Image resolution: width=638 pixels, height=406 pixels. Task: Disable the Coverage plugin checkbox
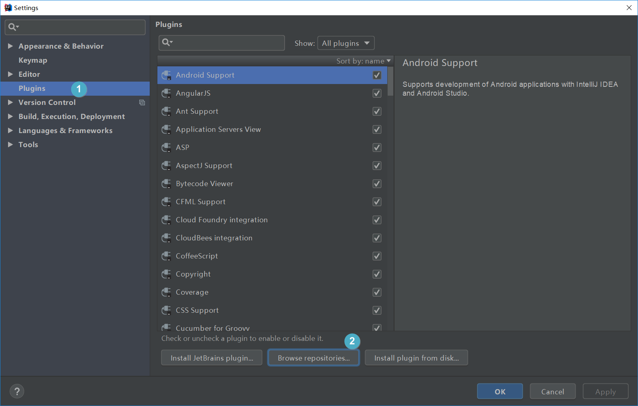[x=377, y=292]
